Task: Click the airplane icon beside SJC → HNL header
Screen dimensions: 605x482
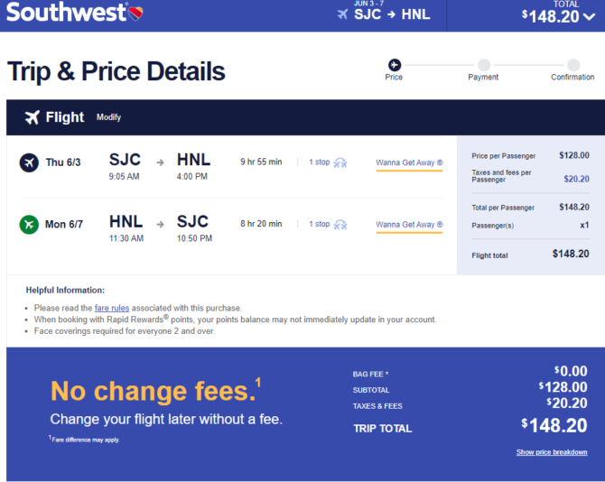Action: pyautogui.click(x=342, y=14)
